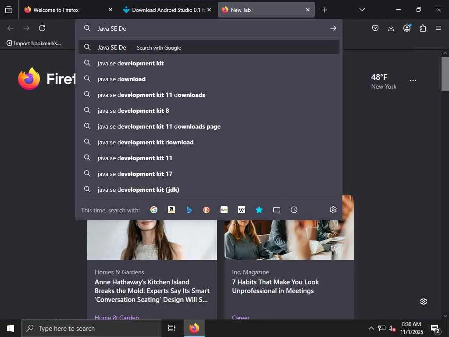Open the Home & Garden topic link
449x337 pixels.
(x=117, y=317)
